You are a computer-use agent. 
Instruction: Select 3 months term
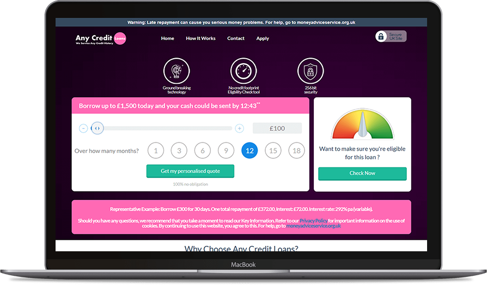[179, 151]
